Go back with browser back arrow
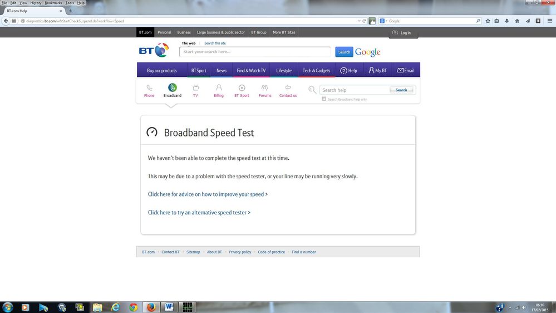 (6, 21)
